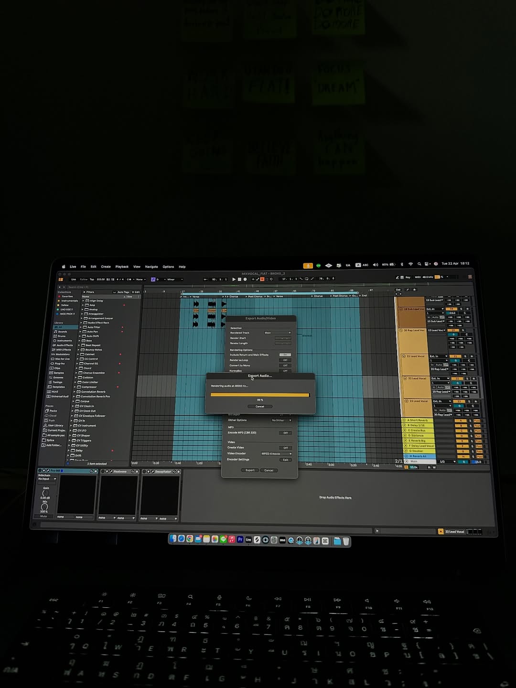Open the Edit menu
Screen dimensions: 516x688
tap(94, 267)
